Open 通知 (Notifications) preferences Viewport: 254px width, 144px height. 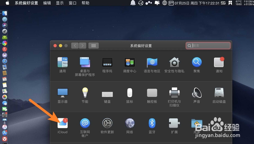coord(219,62)
